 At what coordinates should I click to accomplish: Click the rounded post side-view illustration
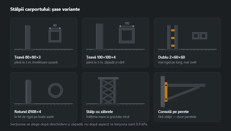[28, 92]
